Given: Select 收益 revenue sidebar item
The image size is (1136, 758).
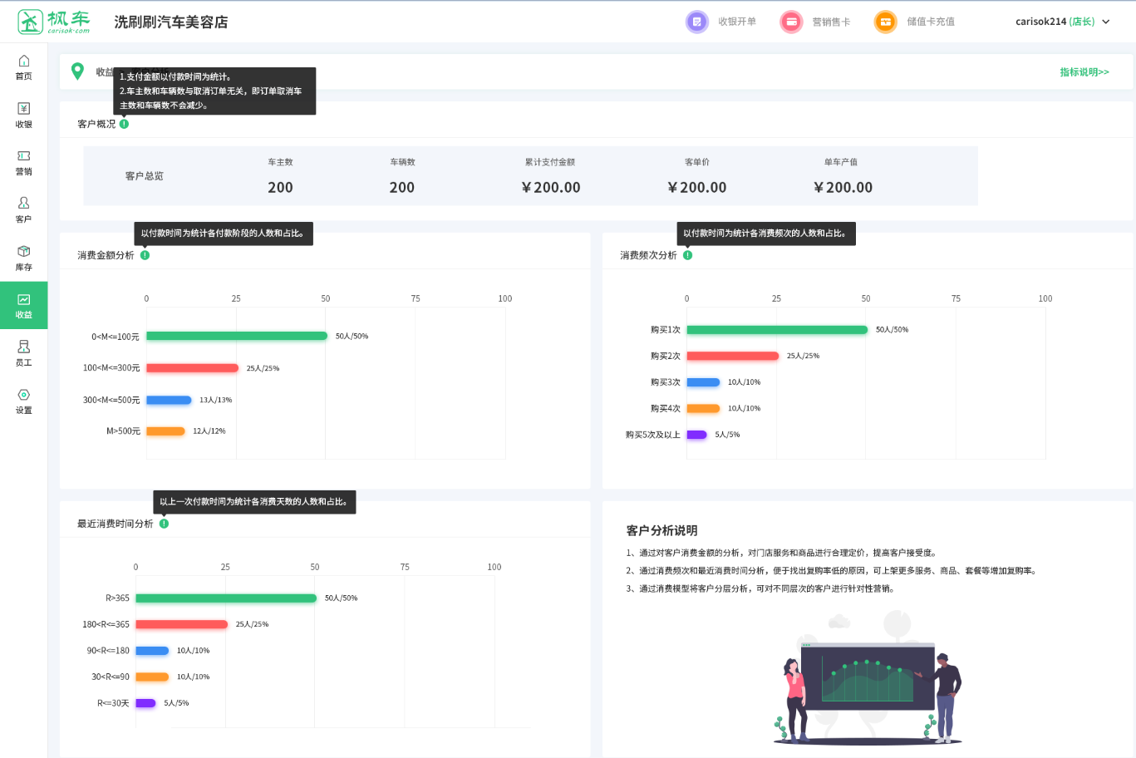Looking at the screenshot, I should click(x=24, y=306).
